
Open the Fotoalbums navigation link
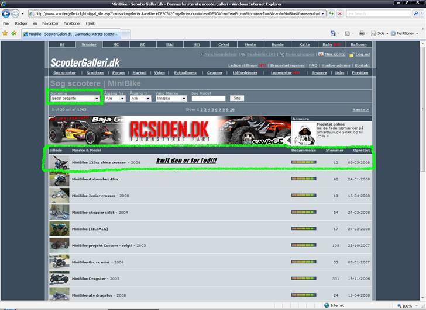(185, 72)
